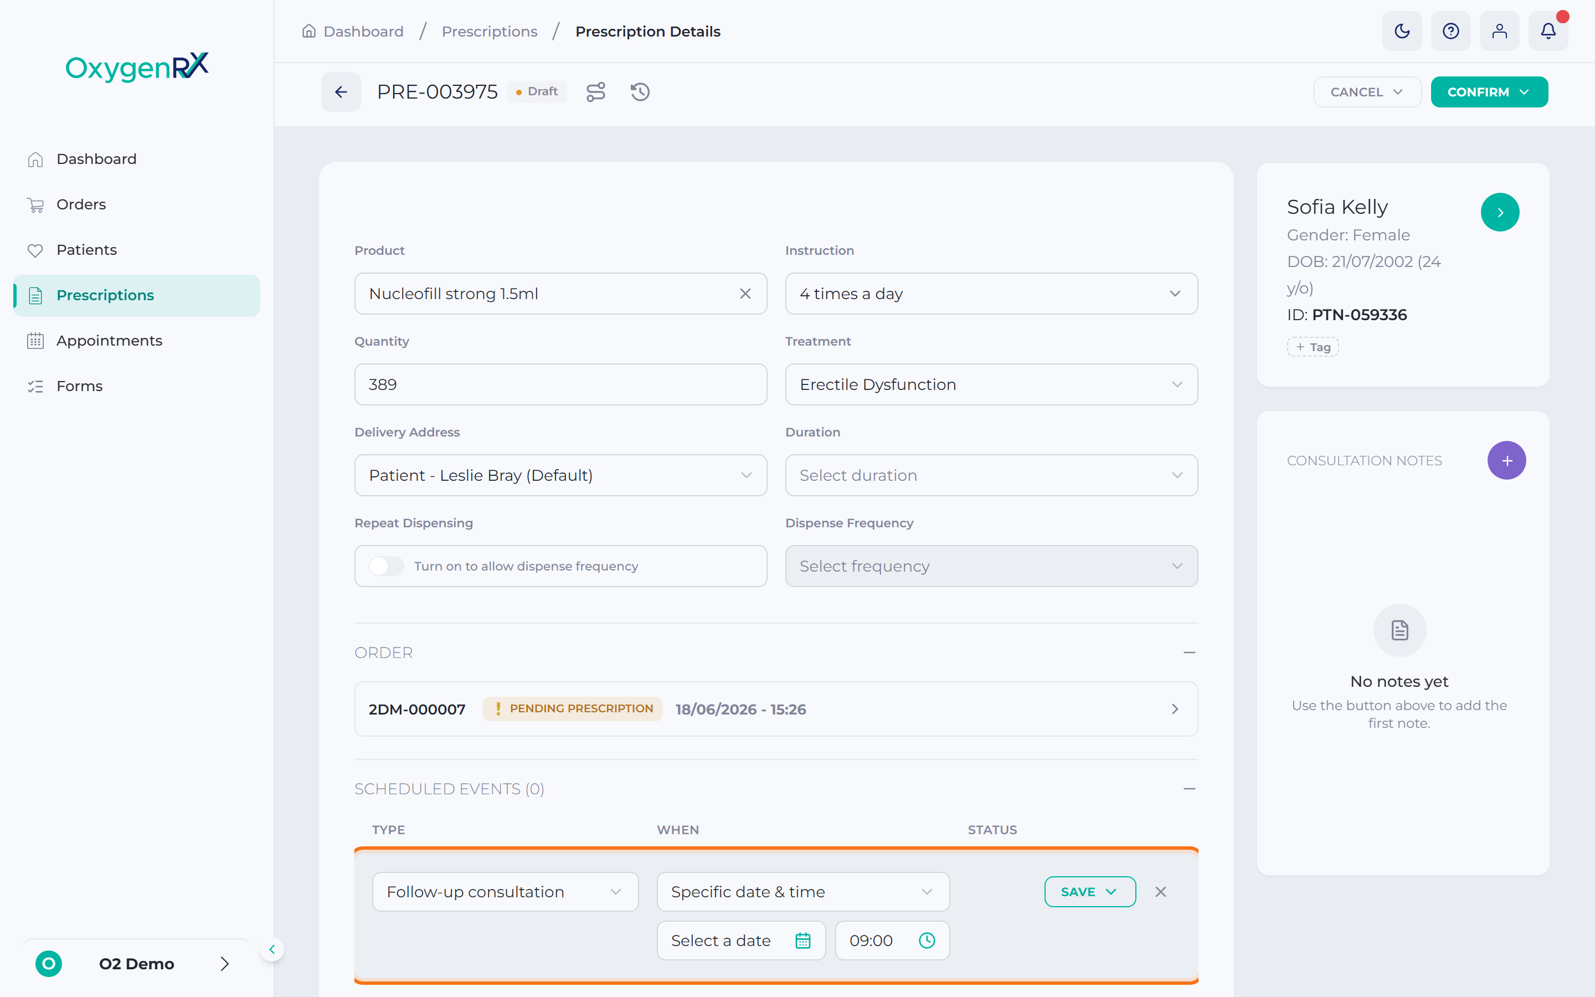Click the prescription number PRE-003975
Image resolution: width=1595 pixels, height=997 pixels.
(x=437, y=91)
